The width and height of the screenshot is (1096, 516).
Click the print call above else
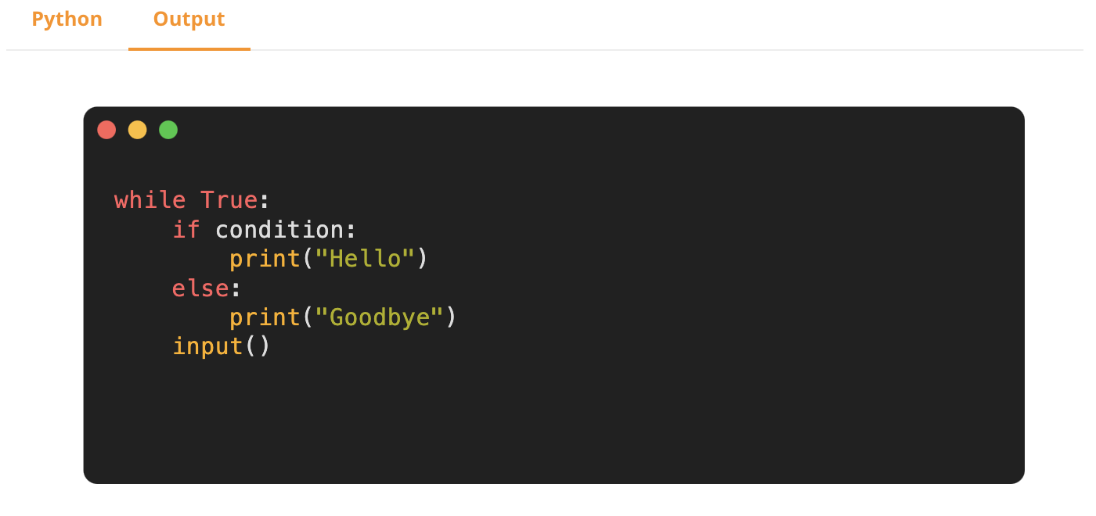click(x=265, y=259)
